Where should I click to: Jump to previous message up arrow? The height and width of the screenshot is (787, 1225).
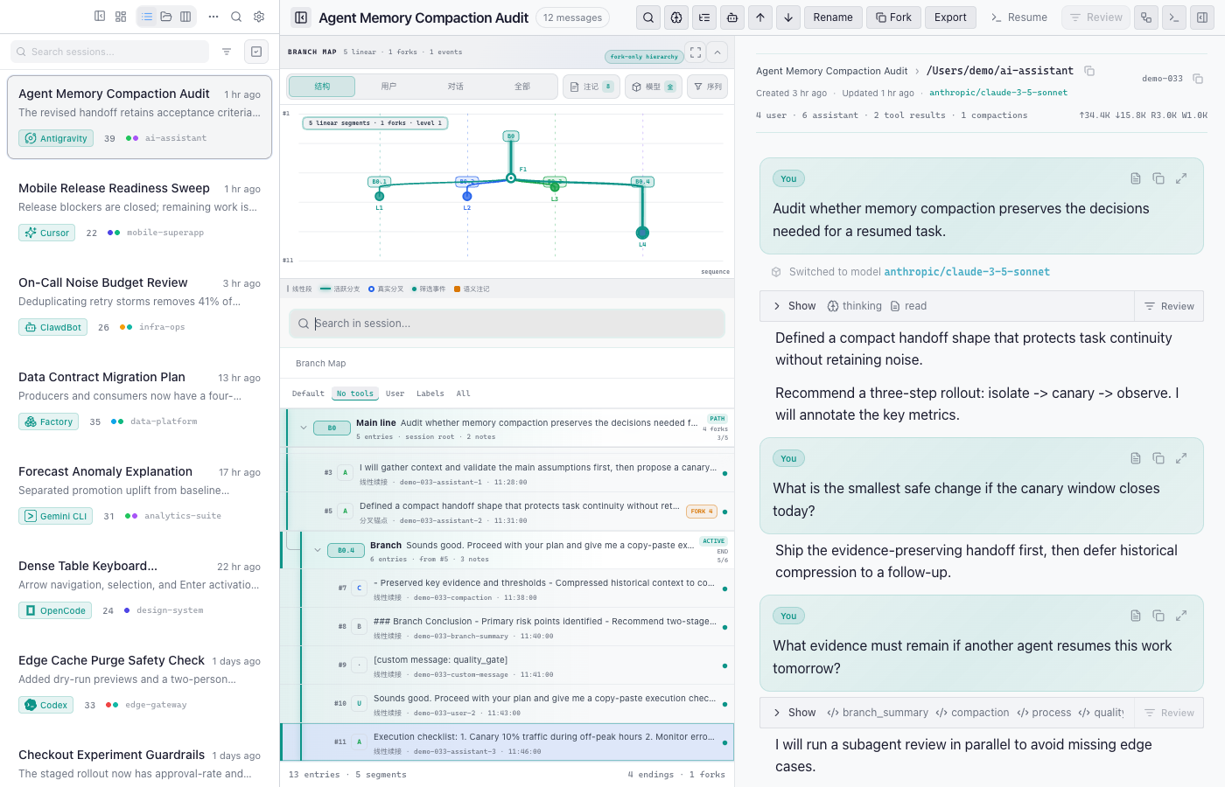(x=760, y=17)
